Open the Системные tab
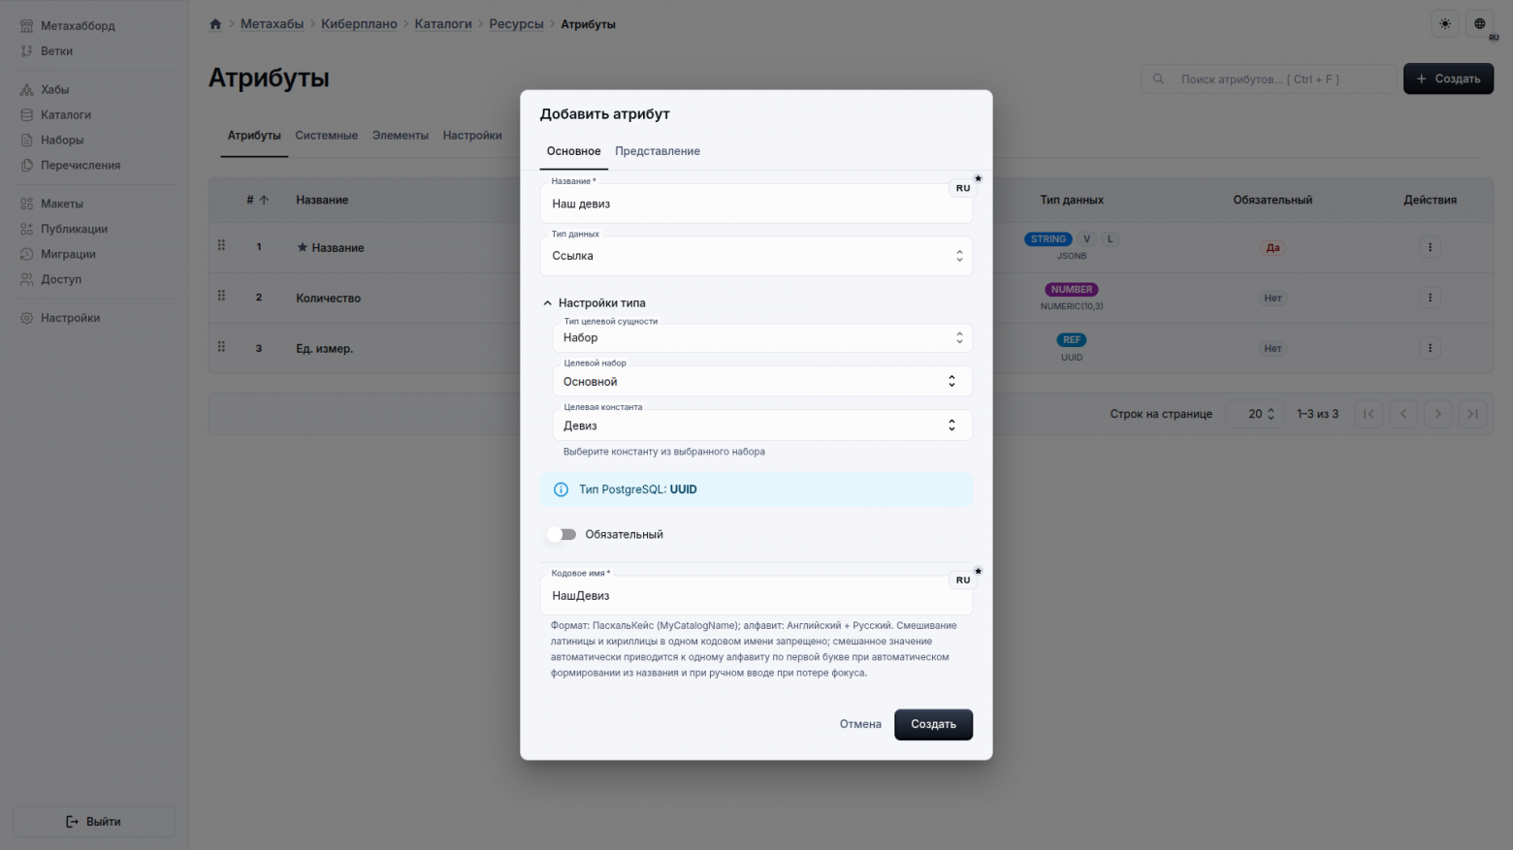This screenshot has width=1513, height=850. tap(327, 135)
